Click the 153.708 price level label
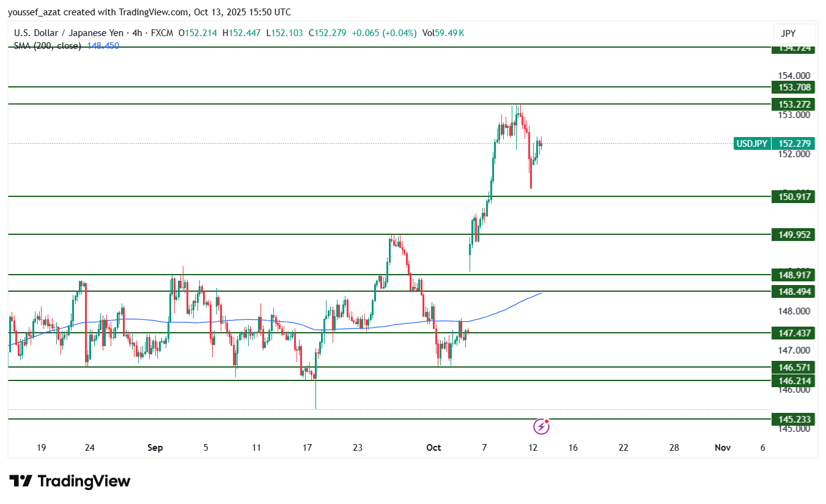 (794, 87)
